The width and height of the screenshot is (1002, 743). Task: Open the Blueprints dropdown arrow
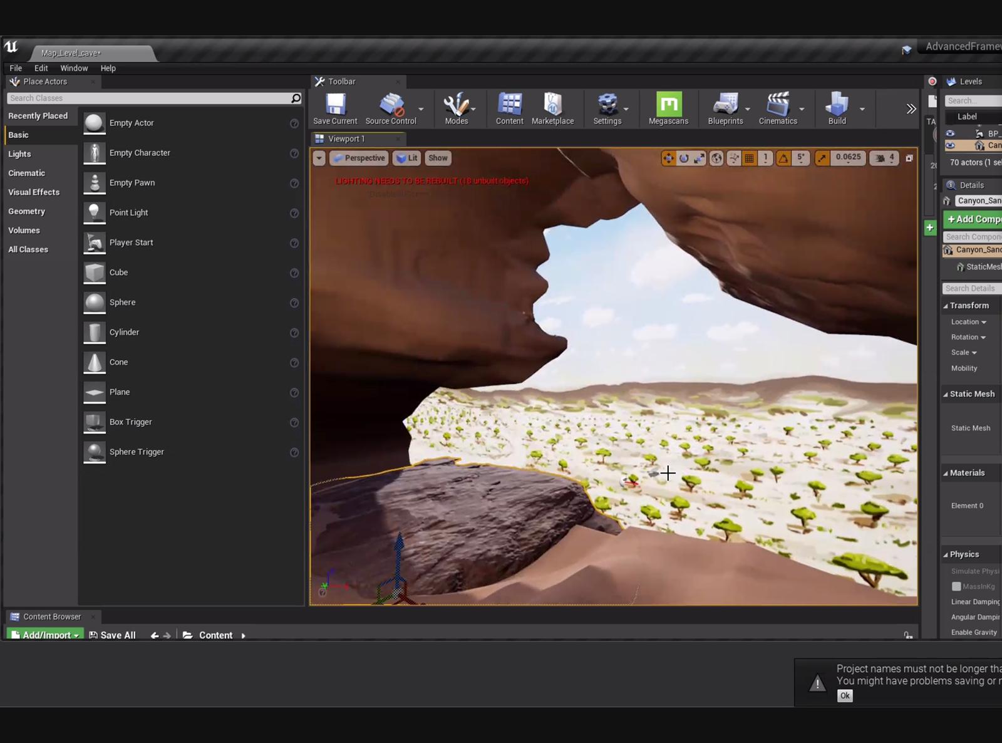click(x=747, y=109)
